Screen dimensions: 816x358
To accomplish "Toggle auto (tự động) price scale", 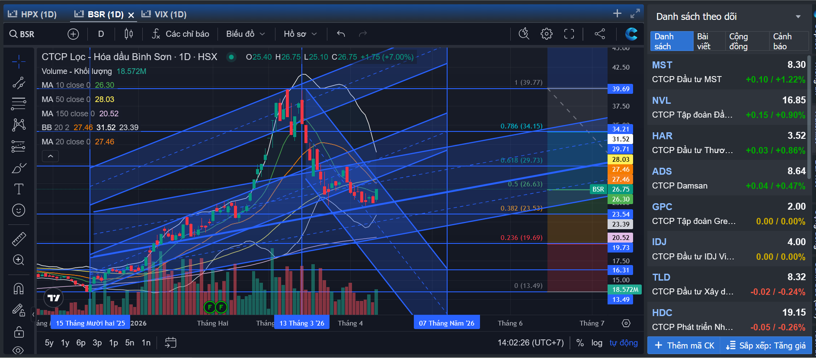I will click(624, 343).
